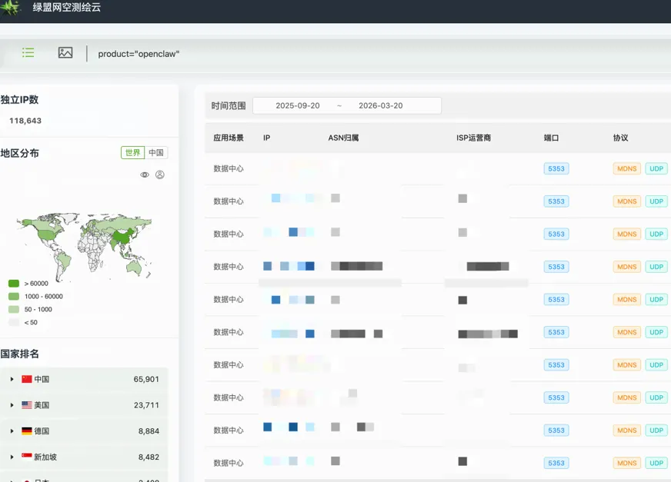Expand the 新加坡 country row

12,457
